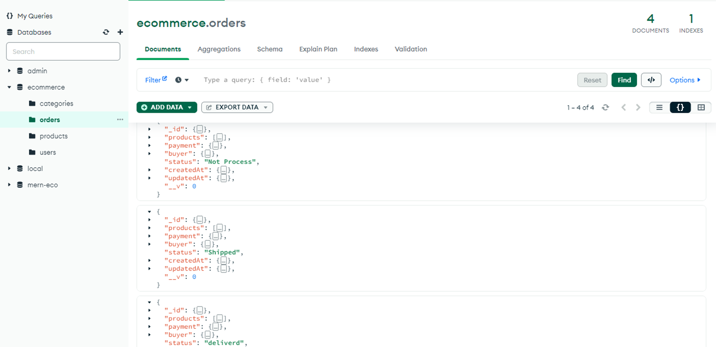This screenshot has height=347, width=716.
Task: Expand the local database
Action: click(x=8, y=168)
